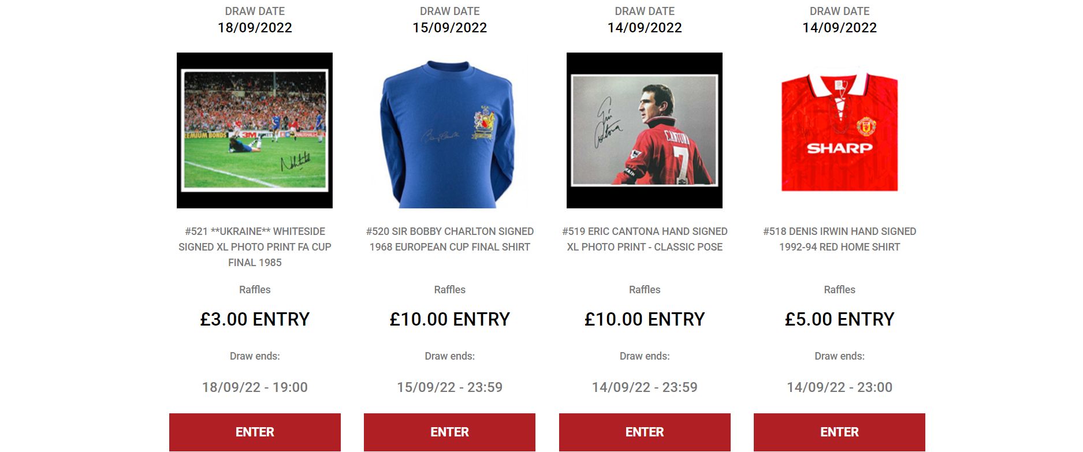Open the #518 Denis Irwin home shirt title

(x=839, y=239)
